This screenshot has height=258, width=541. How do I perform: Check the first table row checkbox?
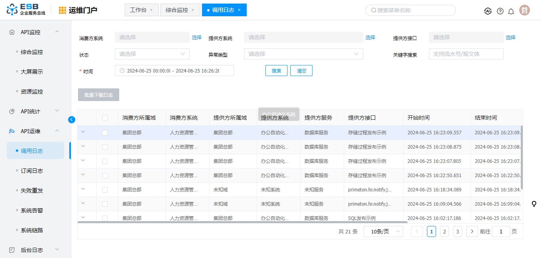105,133
